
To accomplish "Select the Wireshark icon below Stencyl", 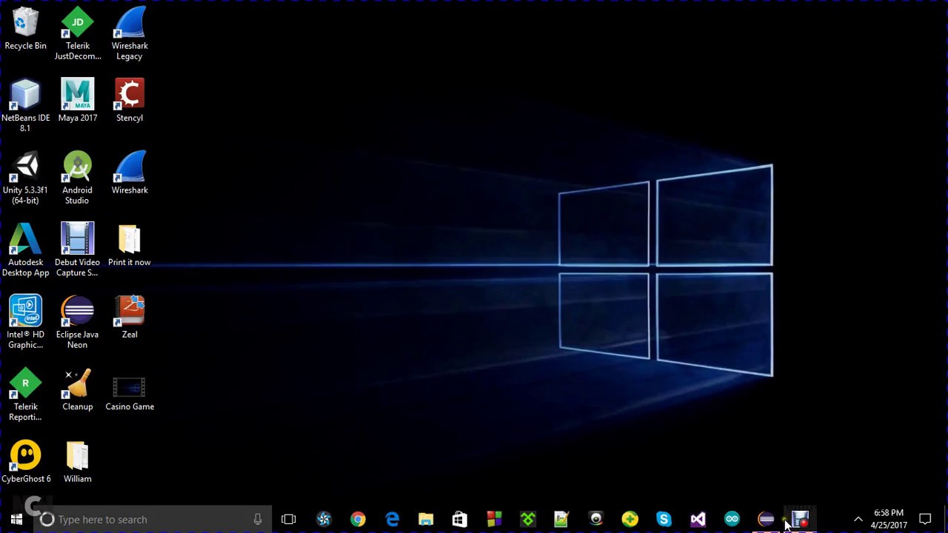I will pyautogui.click(x=130, y=173).
